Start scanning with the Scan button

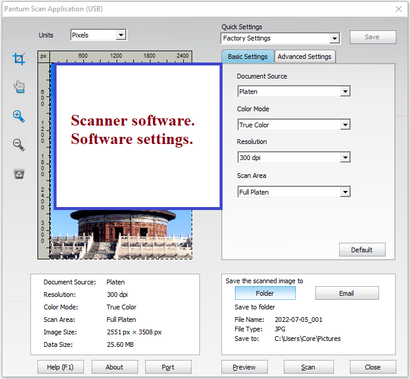tap(308, 367)
